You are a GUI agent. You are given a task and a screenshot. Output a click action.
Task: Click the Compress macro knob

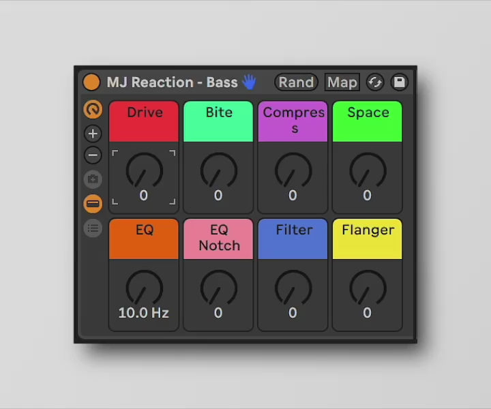point(293,170)
